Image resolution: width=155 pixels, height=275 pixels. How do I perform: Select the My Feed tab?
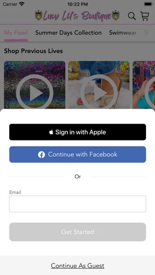[x=16, y=33]
